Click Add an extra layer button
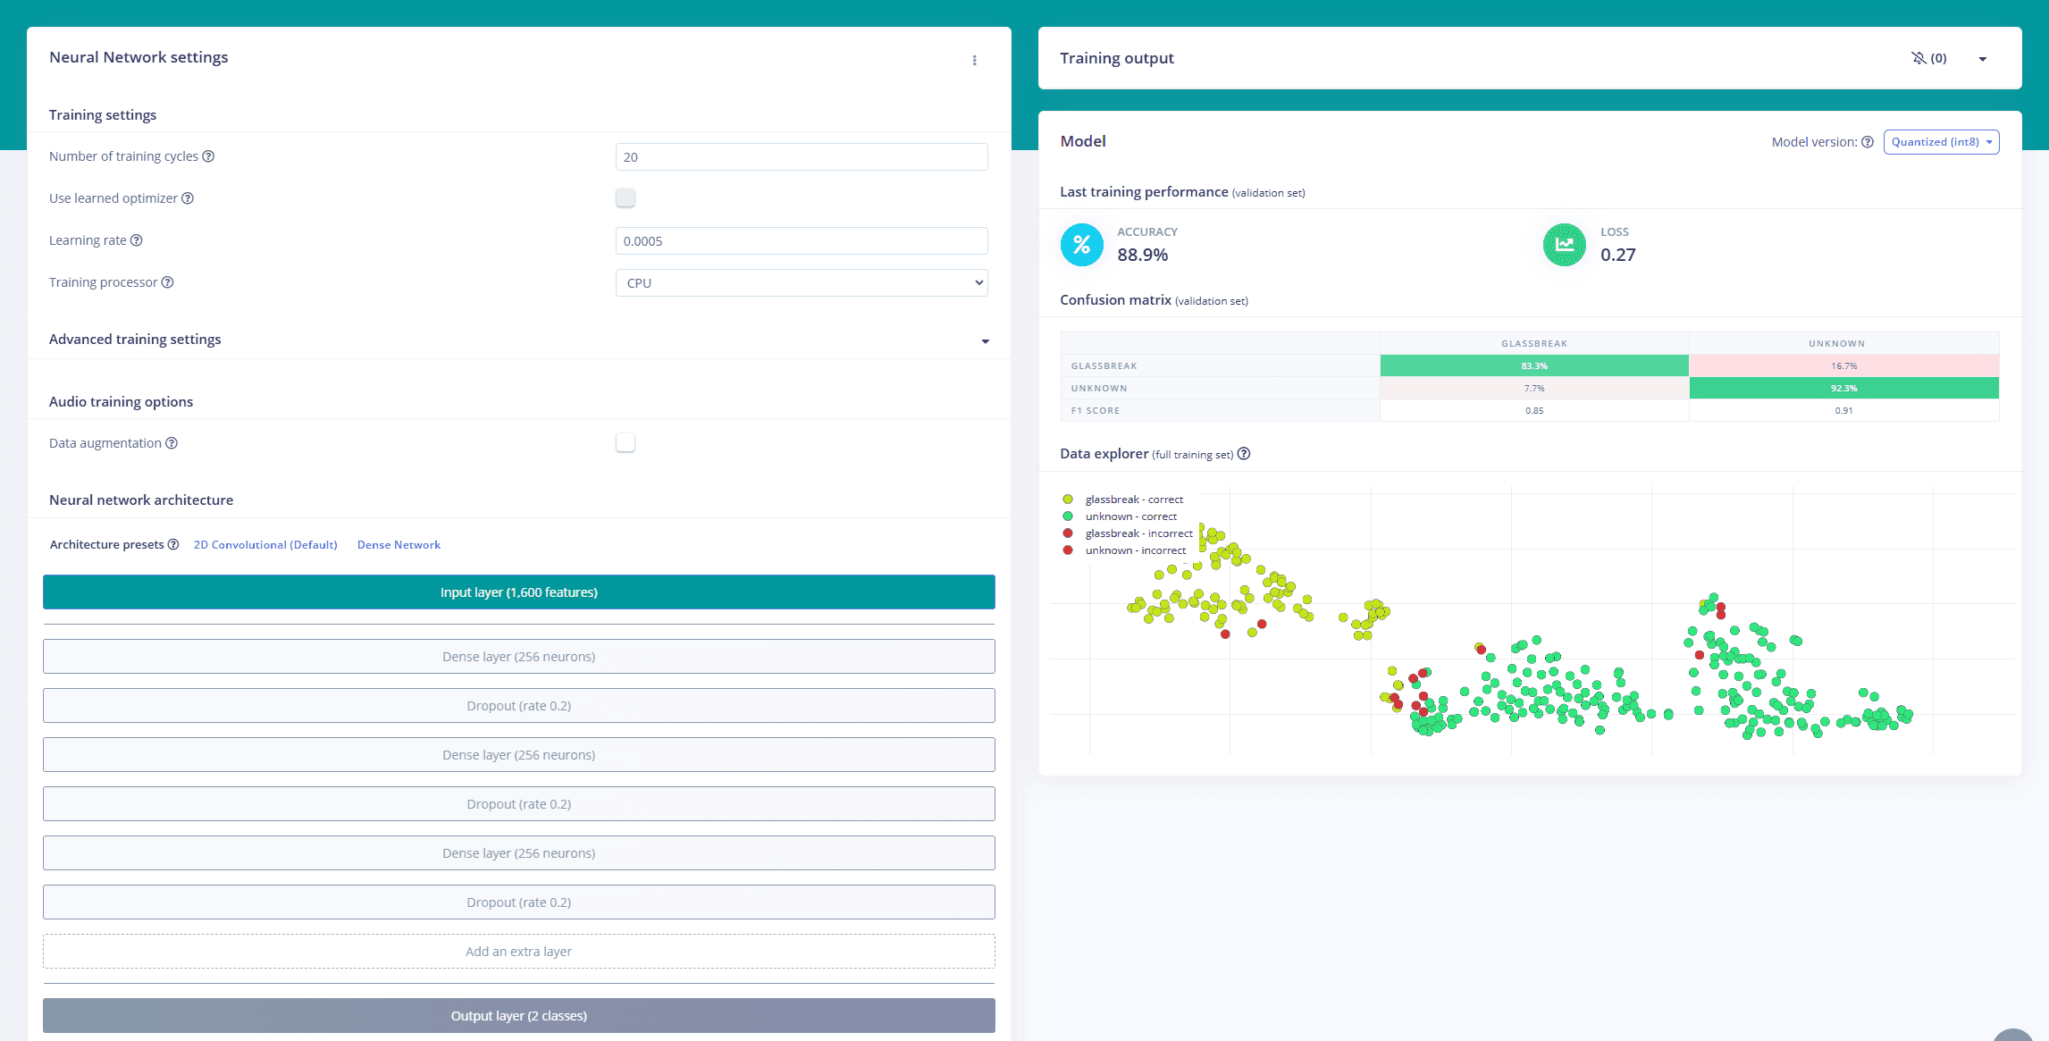Viewport: 2049px width, 1041px height. point(518,952)
